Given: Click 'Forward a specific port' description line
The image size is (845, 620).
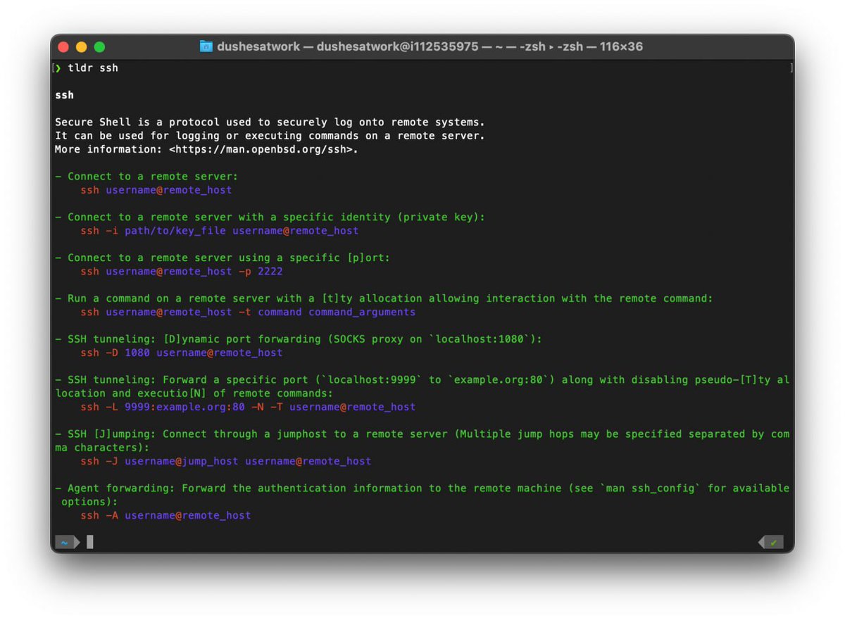Looking at the screenshot, I should [423, 380].
